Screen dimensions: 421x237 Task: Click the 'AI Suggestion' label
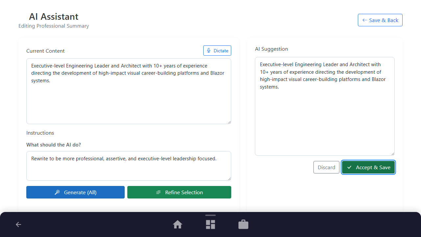[x=271, y=49]
